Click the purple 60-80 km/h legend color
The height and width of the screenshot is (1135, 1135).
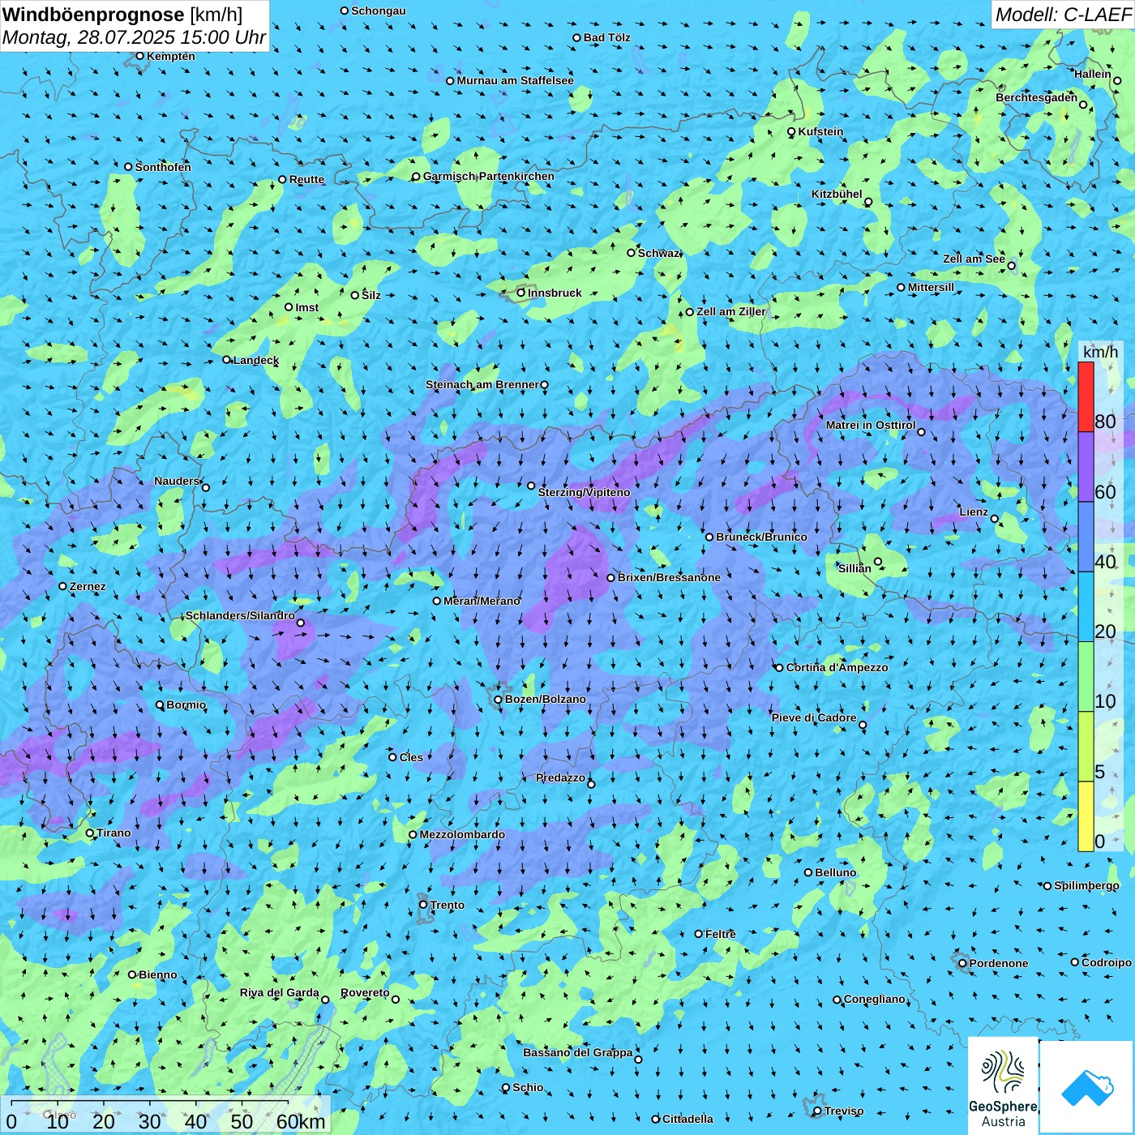click(x=1086, y=467)
